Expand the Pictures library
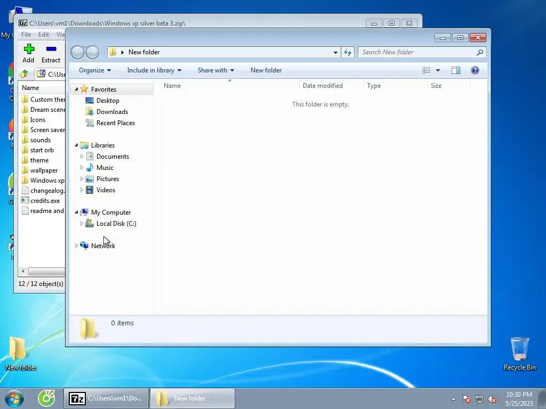The height and width of the screenshot is (409, 546). (x=82, y=179)
